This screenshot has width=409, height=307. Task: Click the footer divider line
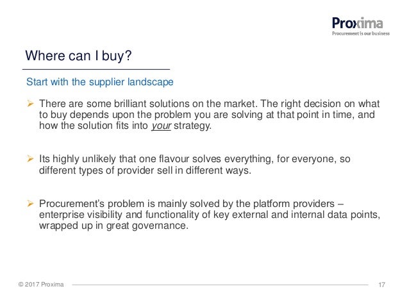219,285
